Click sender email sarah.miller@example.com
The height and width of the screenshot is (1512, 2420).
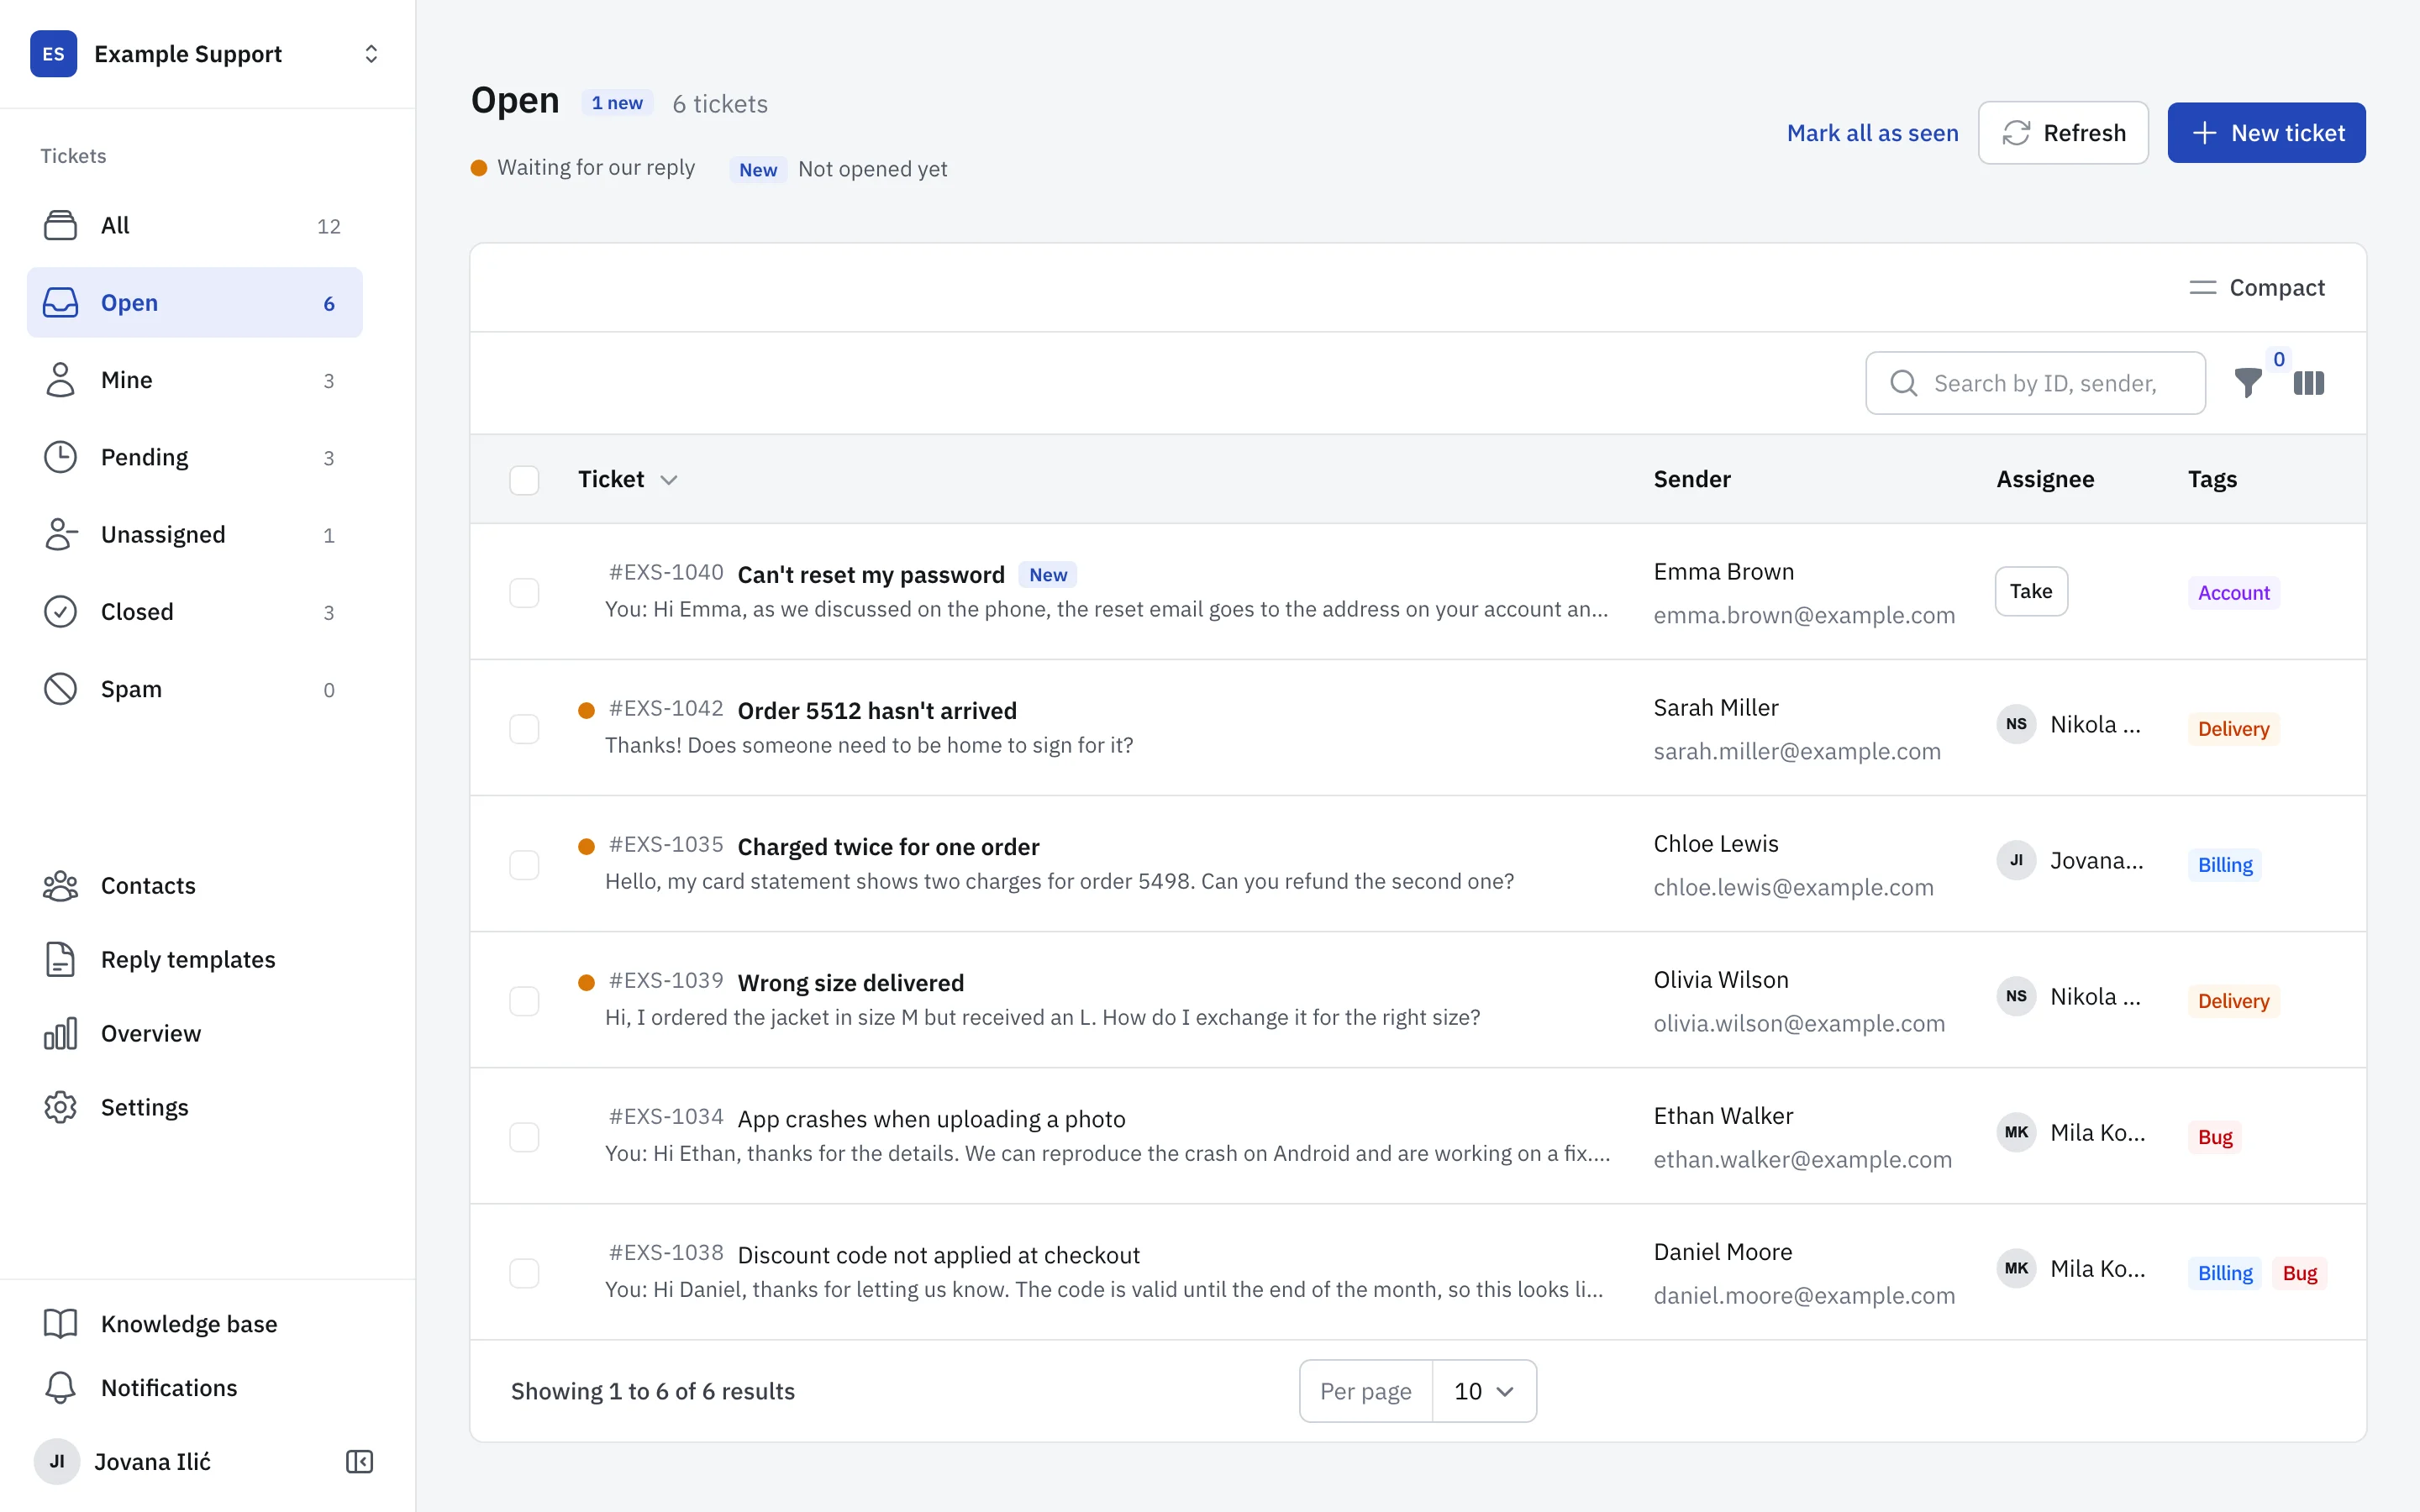pyautogui.click(x=1797, y=751)
